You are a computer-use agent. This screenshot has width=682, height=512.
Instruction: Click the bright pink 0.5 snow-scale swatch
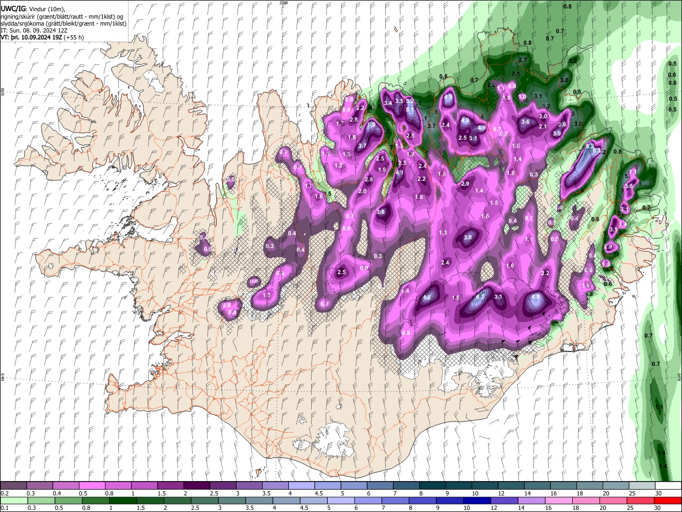(x=92, y=486)
